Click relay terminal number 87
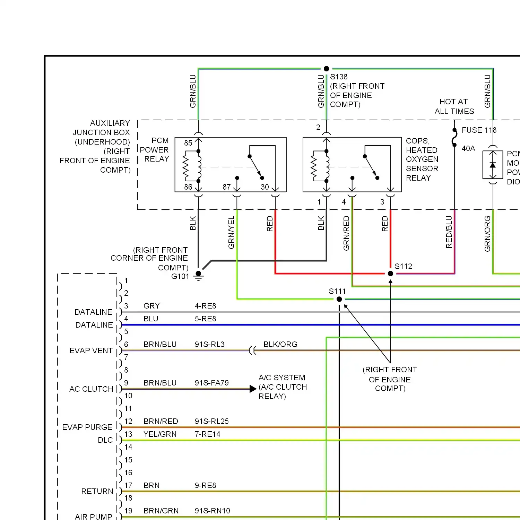520x520 pixels. click(x=227, y=187)
